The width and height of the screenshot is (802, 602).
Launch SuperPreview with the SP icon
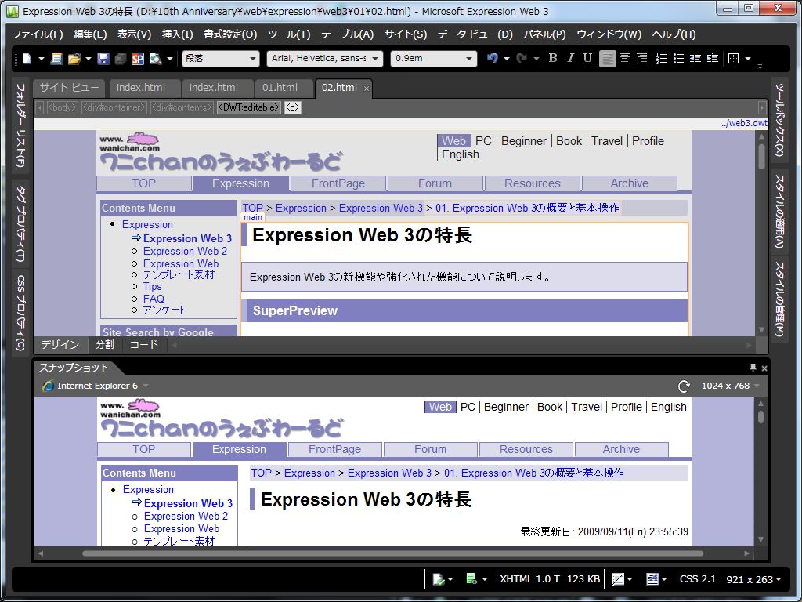(x=138, y=58)
